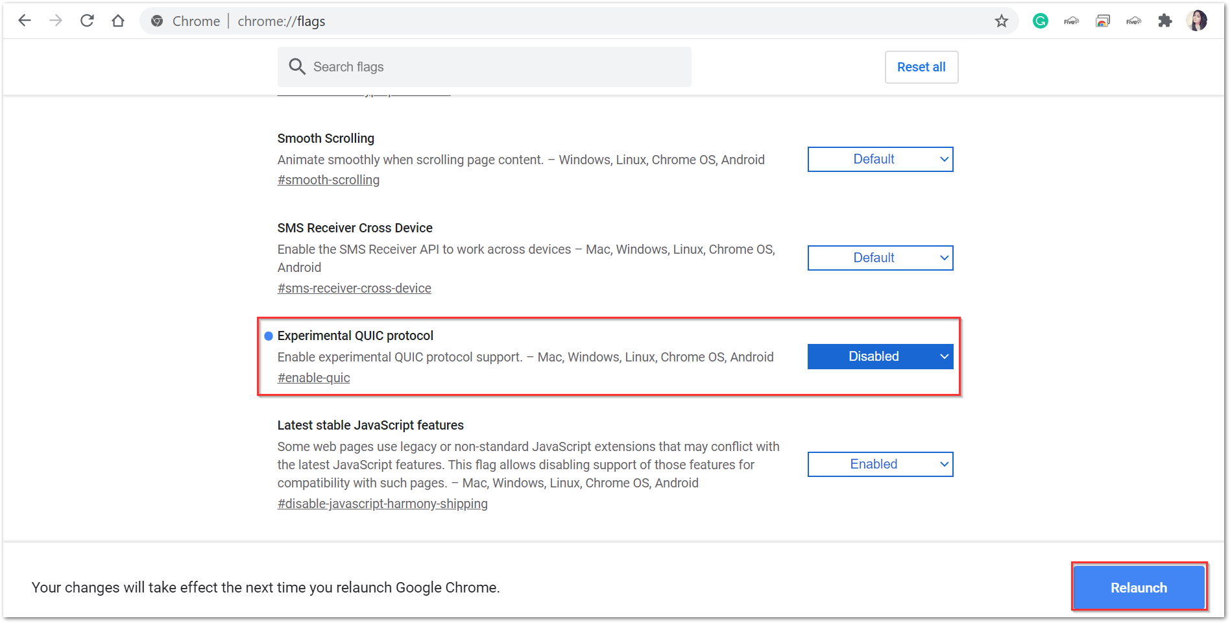Click the profile avatar picture
The width and height of the screenshot is (1230, 623).
click(x=1197, y=21)
